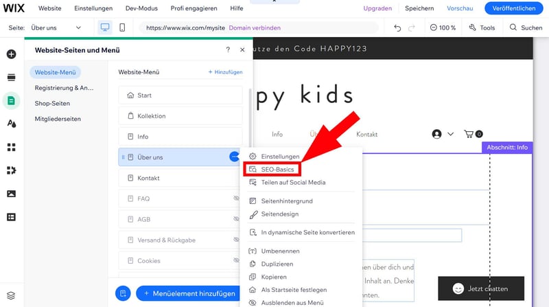Viewport: 549px width, 307px height.
Task: Select the Kontakt page row in panel
Action: pyautogui.click(x=180, y=178)
